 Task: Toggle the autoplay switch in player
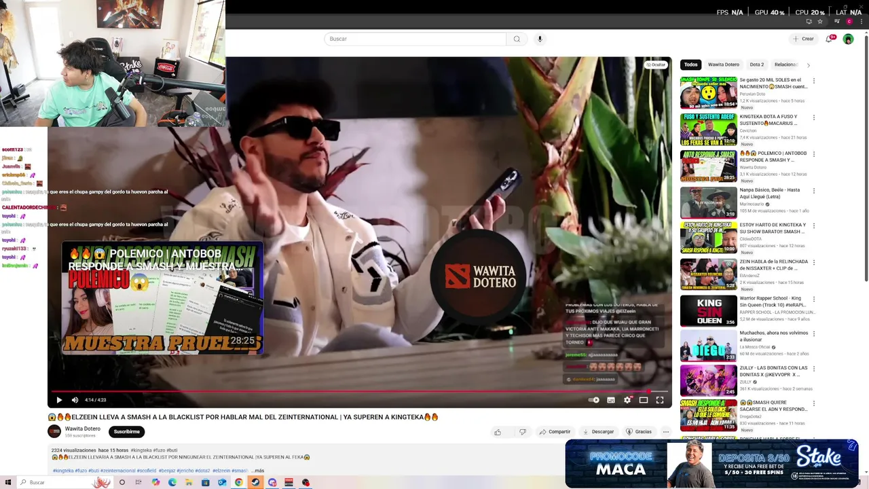tap(594, 400)
